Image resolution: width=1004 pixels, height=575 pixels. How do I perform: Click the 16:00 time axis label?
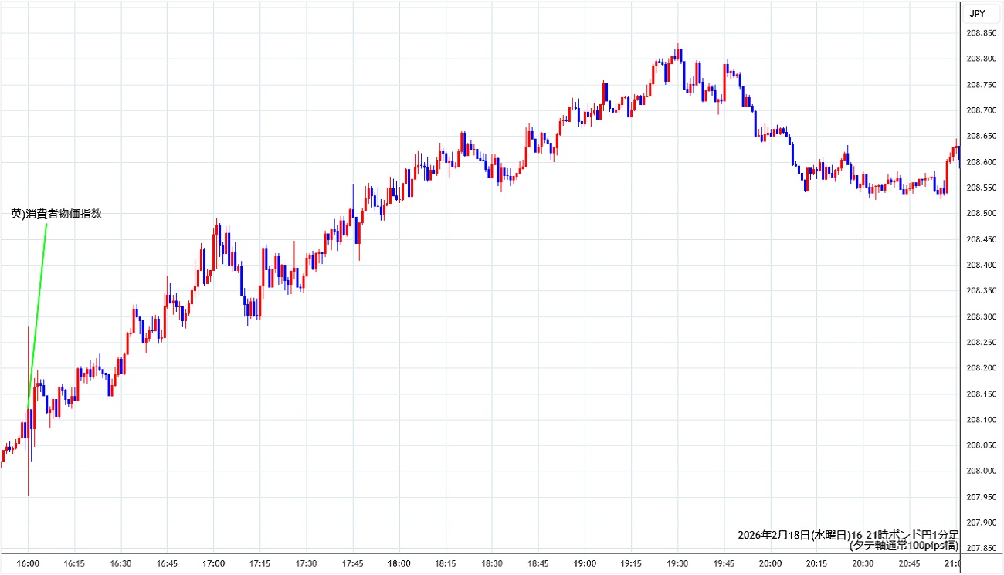pos(28,563)
